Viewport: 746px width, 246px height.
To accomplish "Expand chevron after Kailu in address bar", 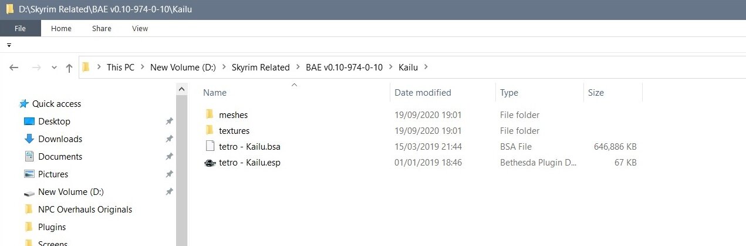I will click(x=426, y=67).
